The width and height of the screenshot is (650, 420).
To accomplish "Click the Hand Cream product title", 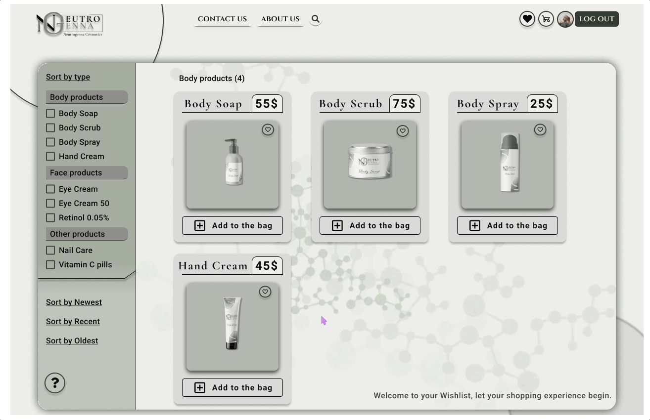I will coord(213,266).
